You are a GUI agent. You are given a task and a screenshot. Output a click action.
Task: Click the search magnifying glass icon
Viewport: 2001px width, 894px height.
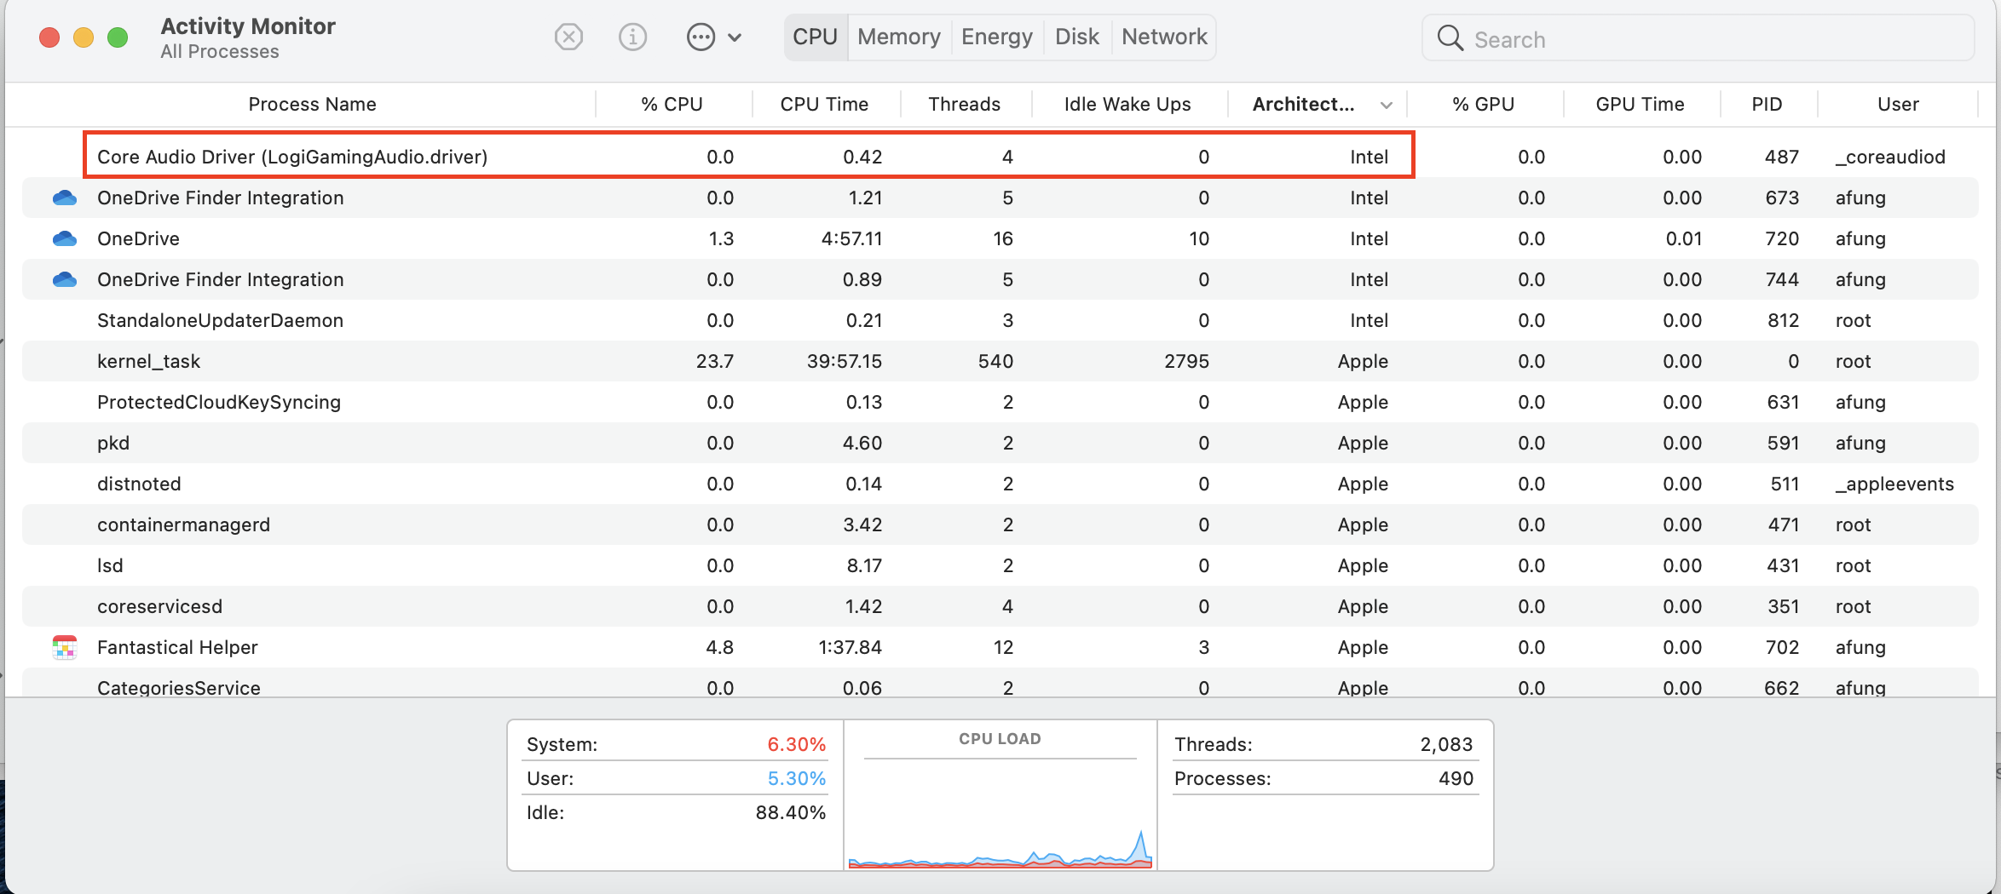point(1450,38)
